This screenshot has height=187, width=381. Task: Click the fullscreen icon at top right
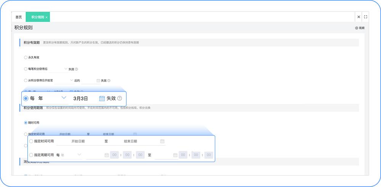point(365,17)
